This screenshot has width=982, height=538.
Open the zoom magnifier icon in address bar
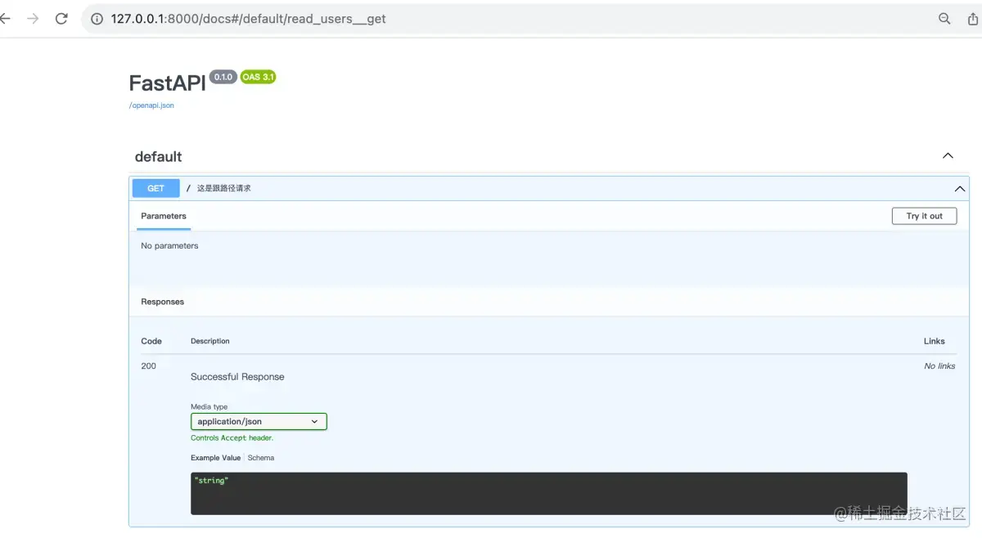coord(944,19)
